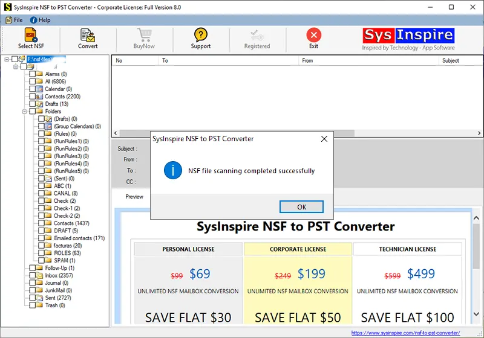
Task: Click the Preview label
Action: tap(134, 197)
